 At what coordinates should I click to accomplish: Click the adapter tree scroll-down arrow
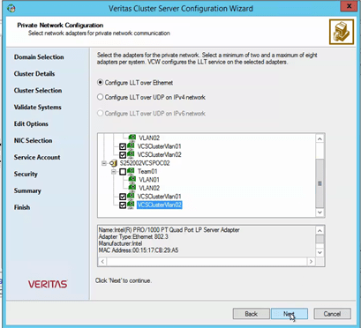[320, 212]
